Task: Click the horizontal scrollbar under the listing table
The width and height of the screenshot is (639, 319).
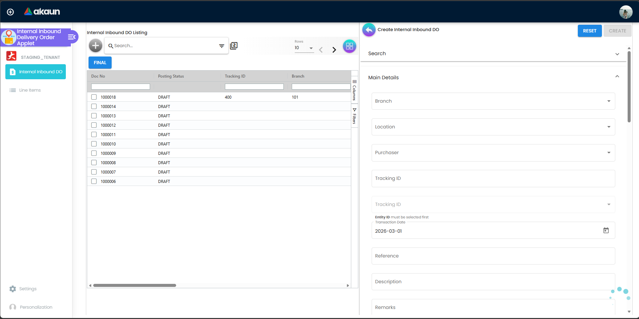Action: pyautogui.click(x=135, y=285)
